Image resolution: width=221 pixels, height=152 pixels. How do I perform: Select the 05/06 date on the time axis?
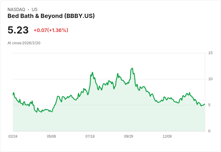point(51,136)
